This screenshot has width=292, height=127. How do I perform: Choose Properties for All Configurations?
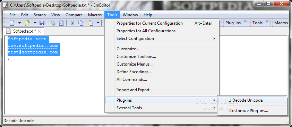162,31
